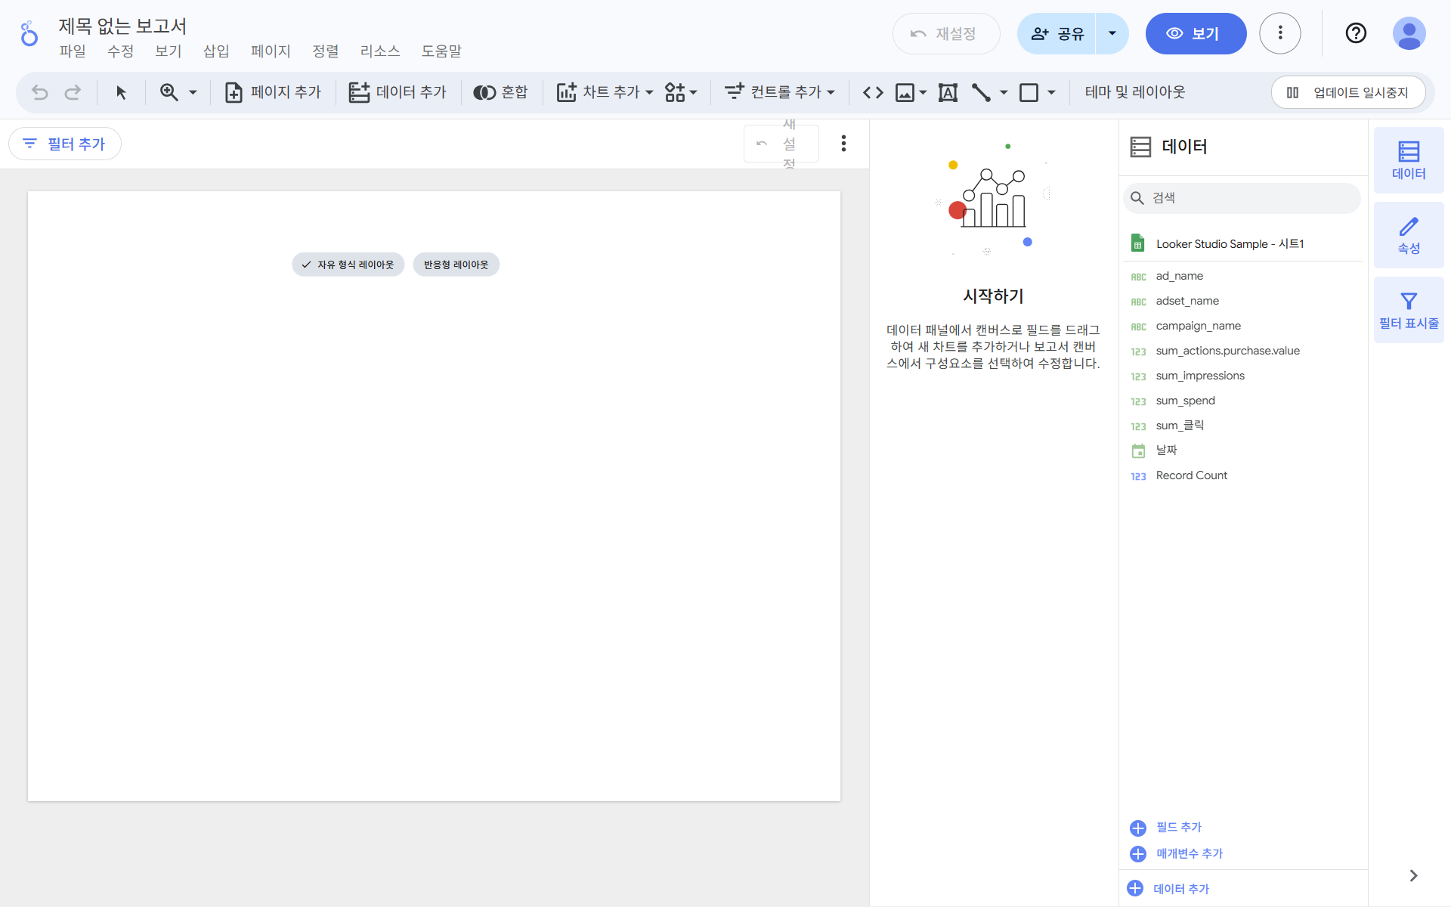Open the add chart (차트 추가) dropdown
The image size is (1451, 907).
click(605, 92)
